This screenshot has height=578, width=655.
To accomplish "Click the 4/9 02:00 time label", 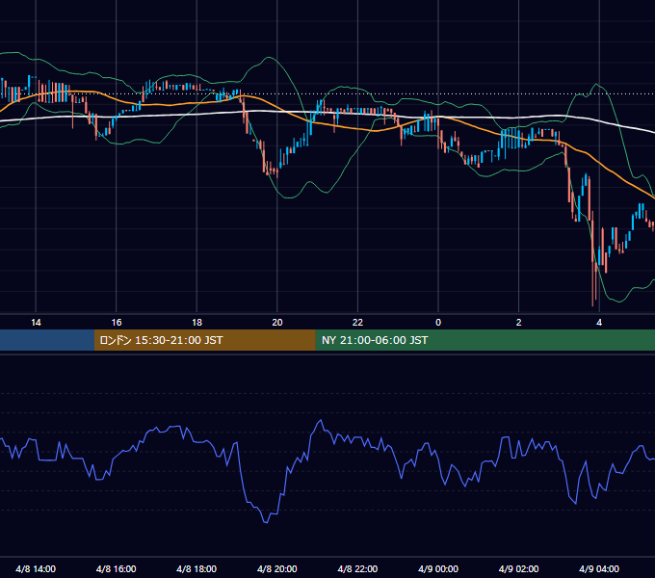I will click(518, 568).
